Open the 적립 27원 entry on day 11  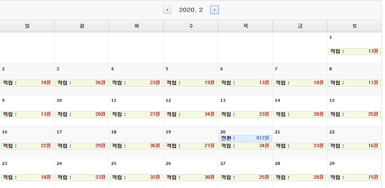click(x=136, y=114)
